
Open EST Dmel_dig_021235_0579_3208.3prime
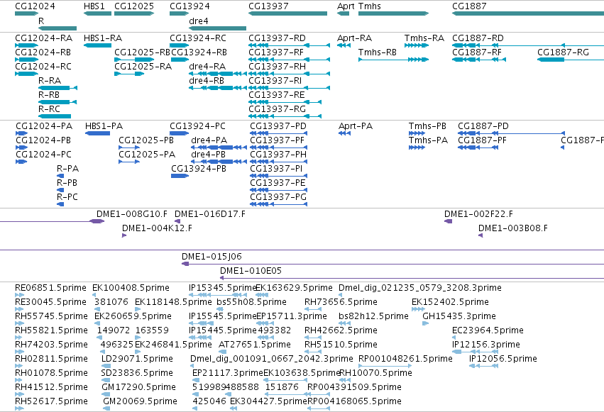pos(420,288)
